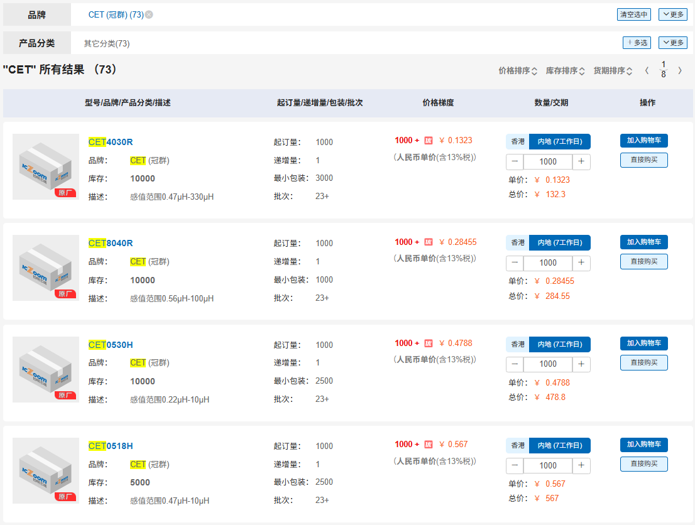
Task: Open the CET4030R product thumbnail
Action: [46, 166]
